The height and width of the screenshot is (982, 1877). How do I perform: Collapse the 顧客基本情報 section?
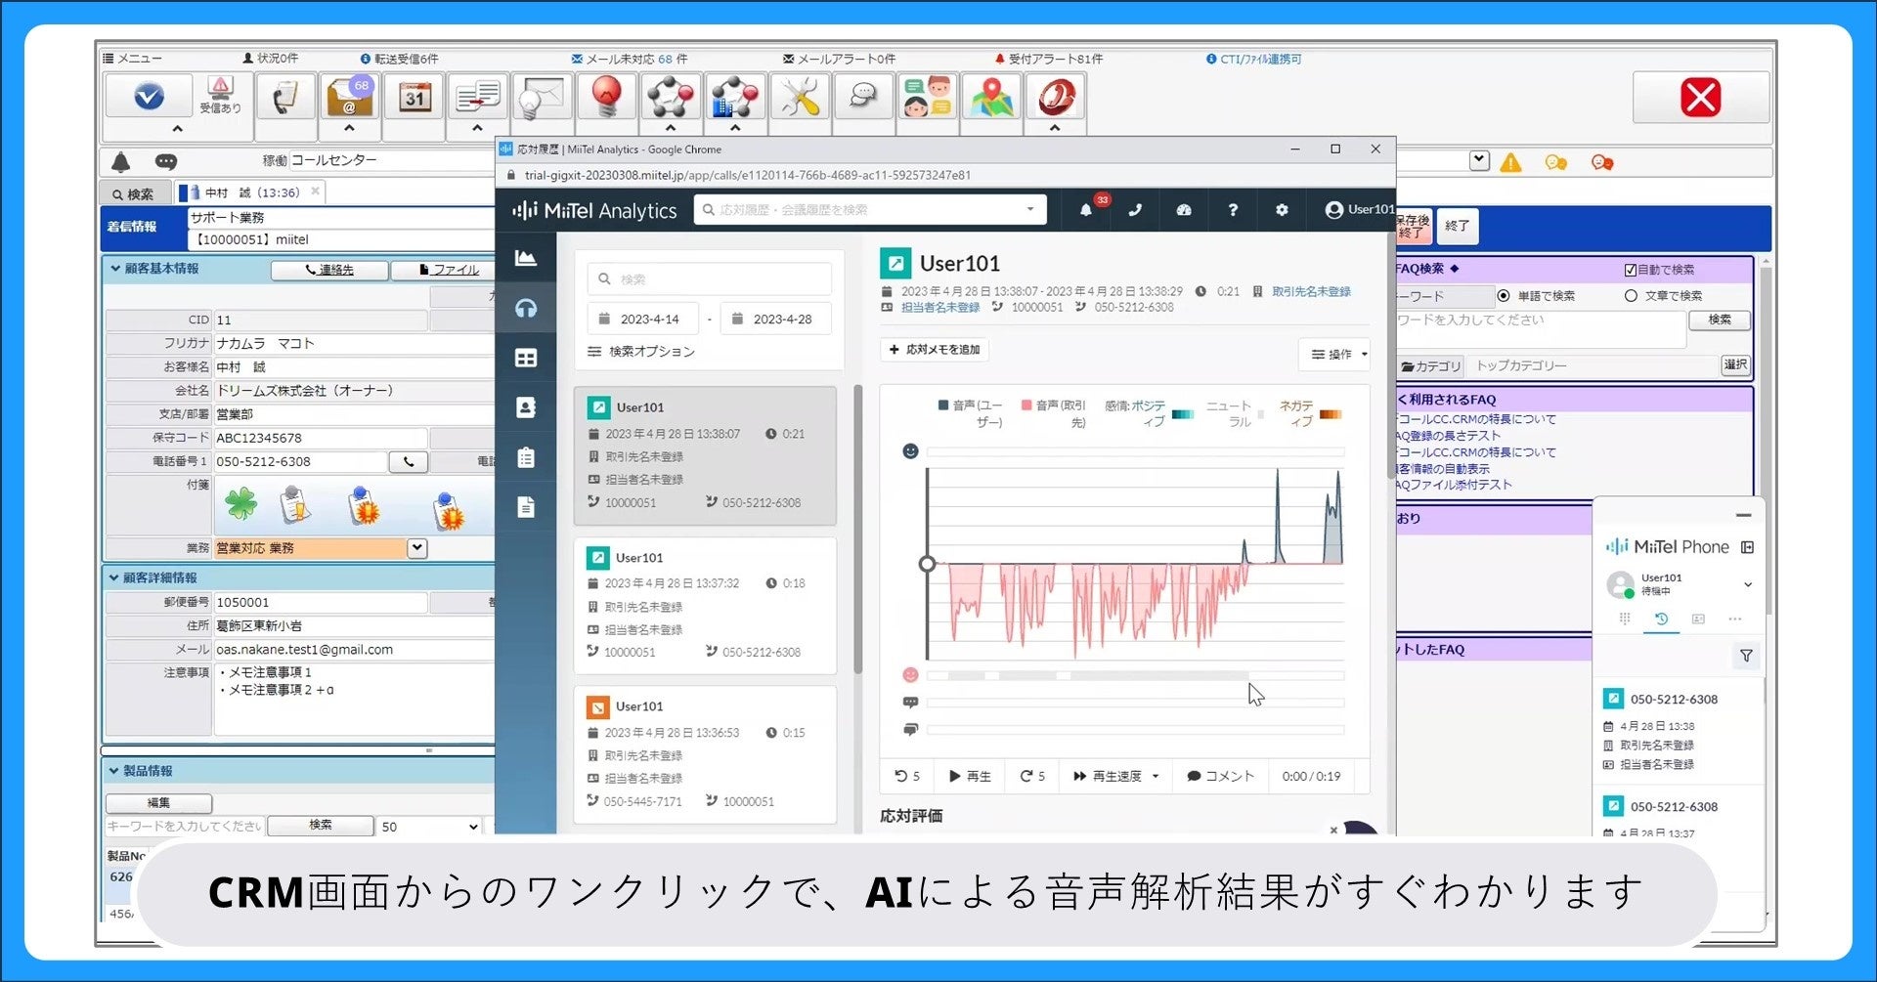[x=115, y=269]
